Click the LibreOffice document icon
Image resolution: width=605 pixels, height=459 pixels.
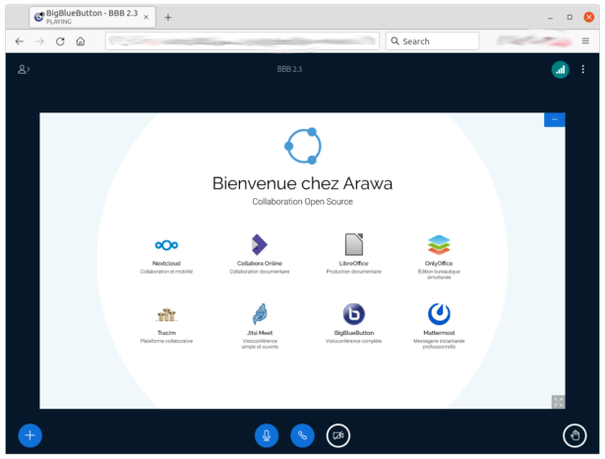point(354,244)
